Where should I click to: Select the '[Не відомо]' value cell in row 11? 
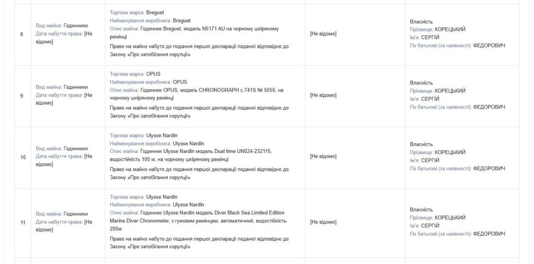click(323, 222)
